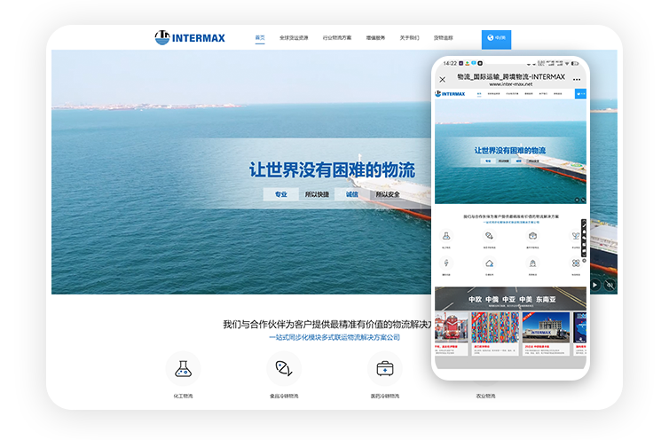Click the mute speaker icon on the video

[x=610, y=285]
